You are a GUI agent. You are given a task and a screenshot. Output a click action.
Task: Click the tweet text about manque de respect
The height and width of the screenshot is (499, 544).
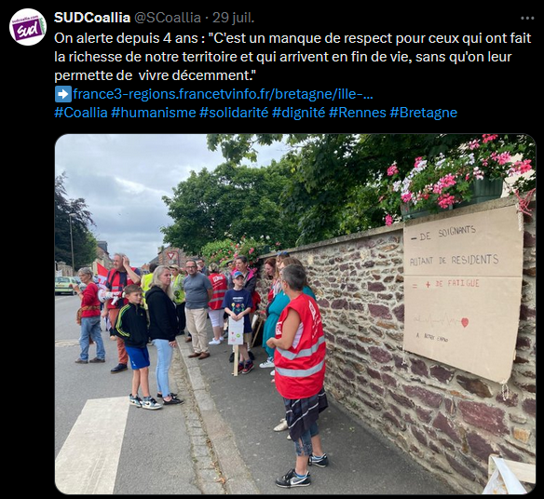point(292,57)
